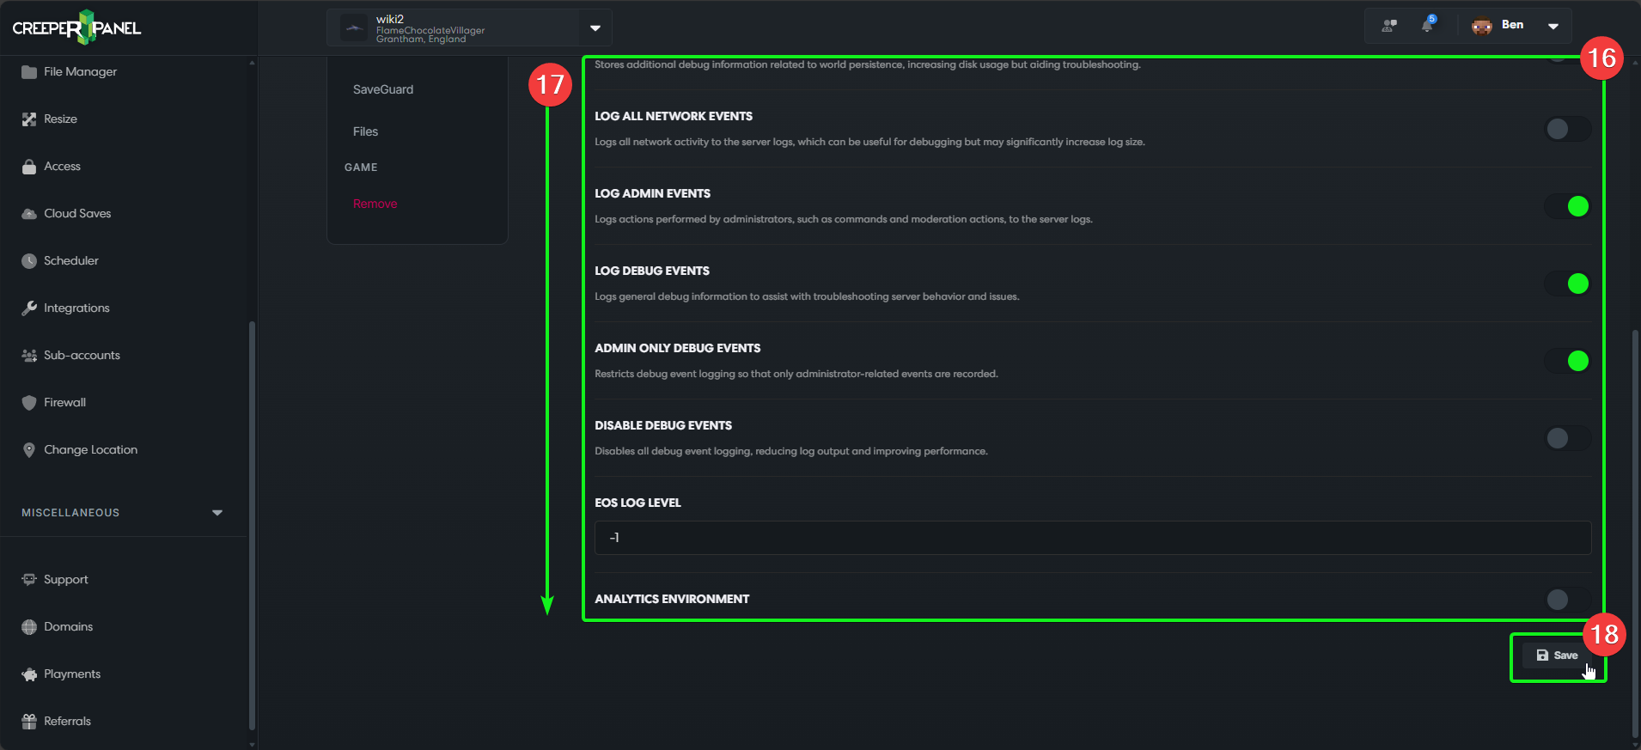
Task: Save the SaveGuard configuration changes
Action: (x=1556, y=655)
